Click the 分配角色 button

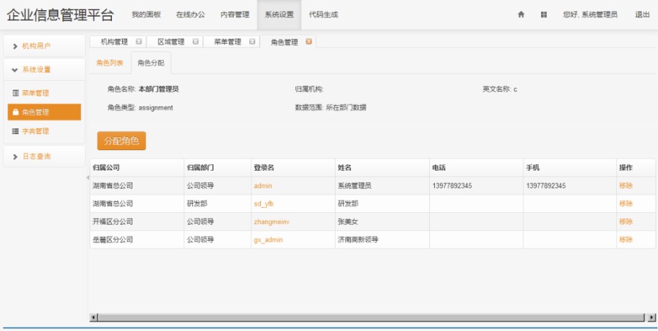coord(121,141)
